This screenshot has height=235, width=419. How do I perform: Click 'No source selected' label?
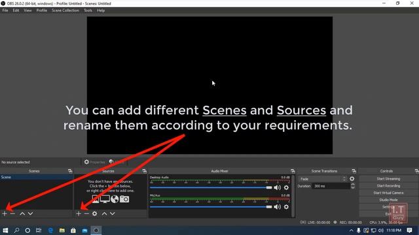(x=16, y=162)
